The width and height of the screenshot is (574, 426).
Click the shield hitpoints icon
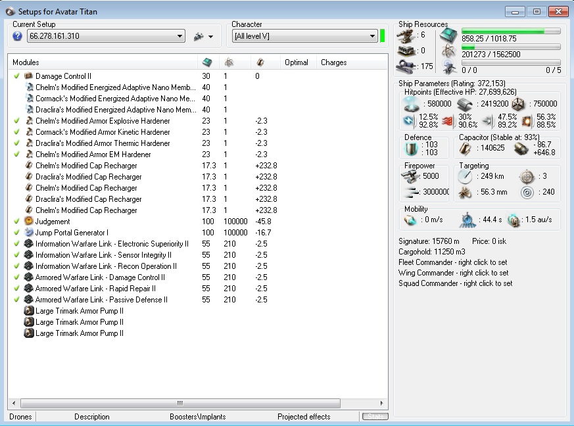(x=411, y=104)
